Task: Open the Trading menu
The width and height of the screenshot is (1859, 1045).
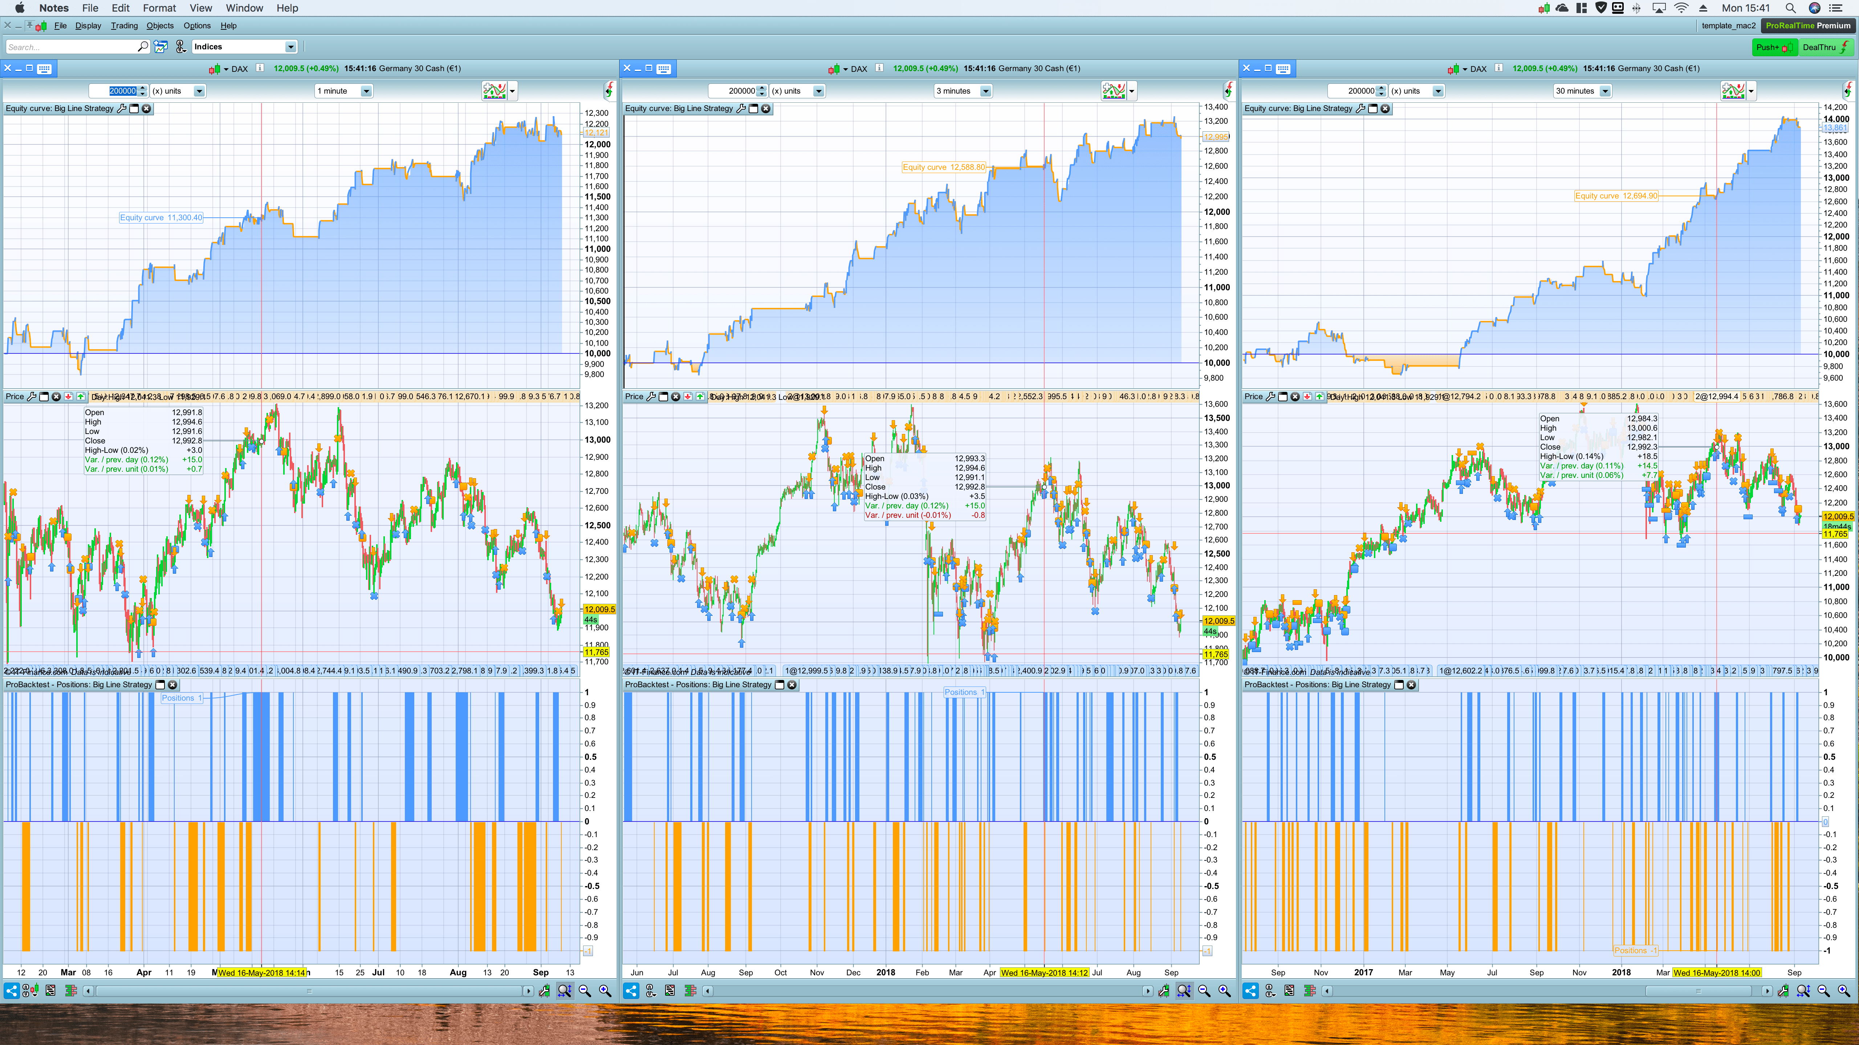Action: 123,25
